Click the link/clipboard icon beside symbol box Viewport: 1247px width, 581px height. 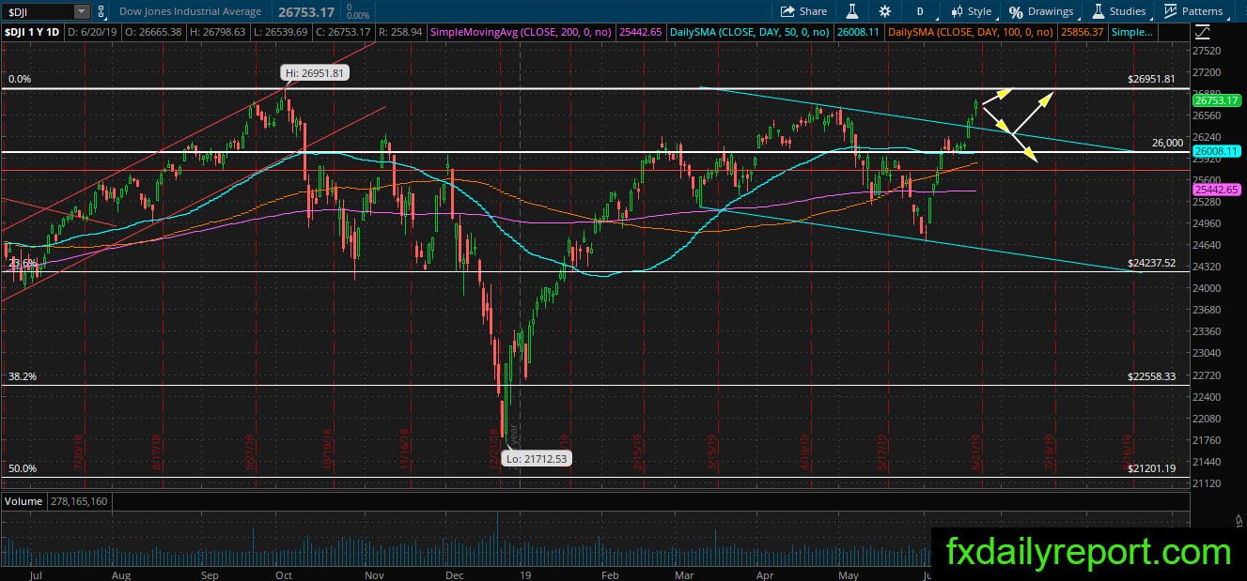point(102,11)
